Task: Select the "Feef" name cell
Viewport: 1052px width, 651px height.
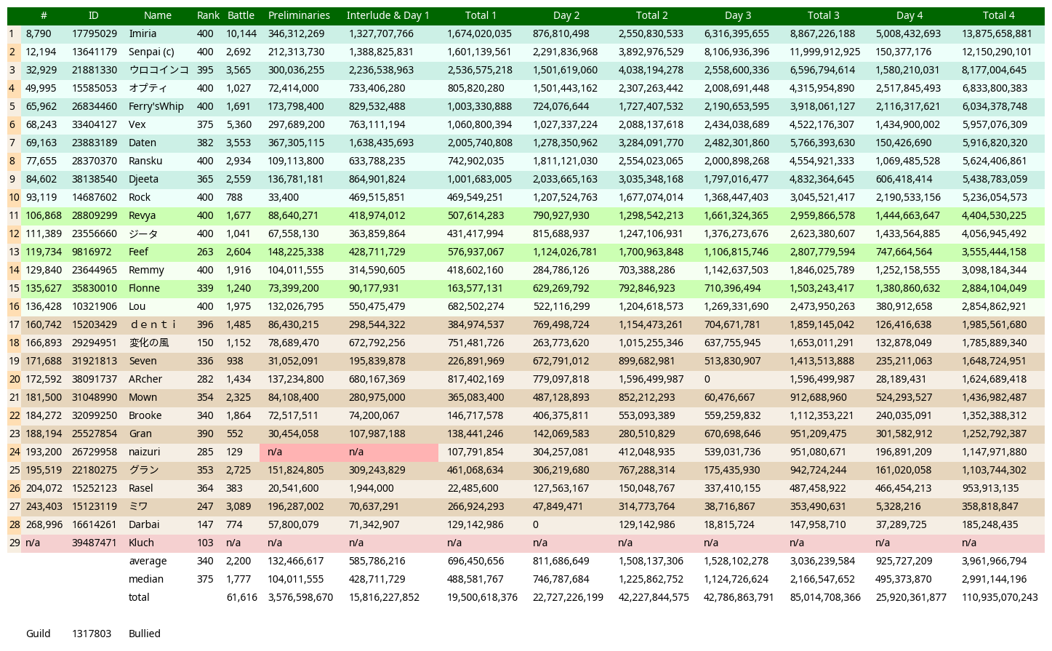Action: point(138,252)
